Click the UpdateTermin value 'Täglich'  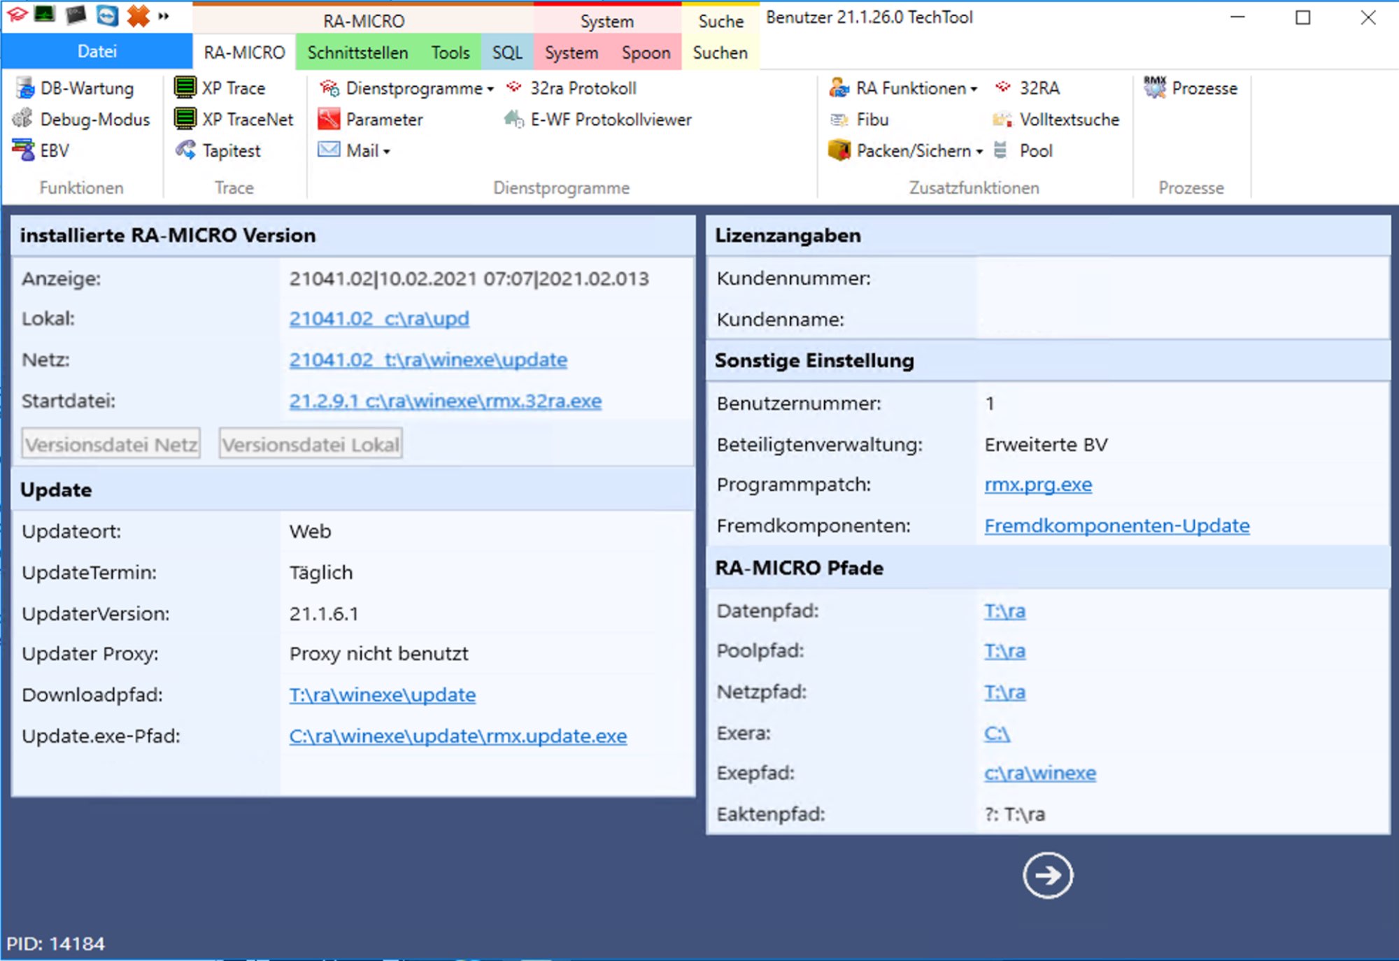click(321, 573)
